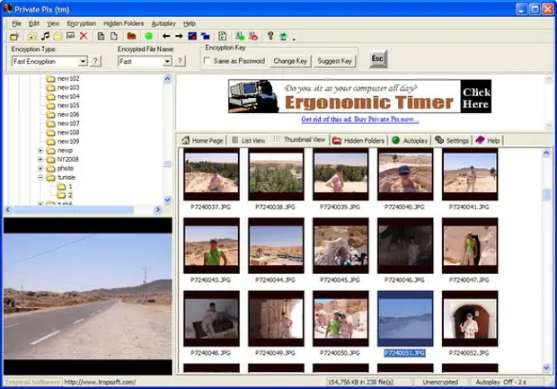Click the Change Key button
The height and width of the screenshot is (389, 557).
[290, 61]
